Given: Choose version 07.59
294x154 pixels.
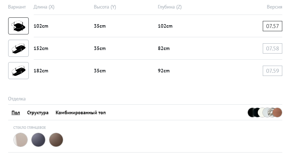Looking at the screenshot, I should (x=272, y=71).
